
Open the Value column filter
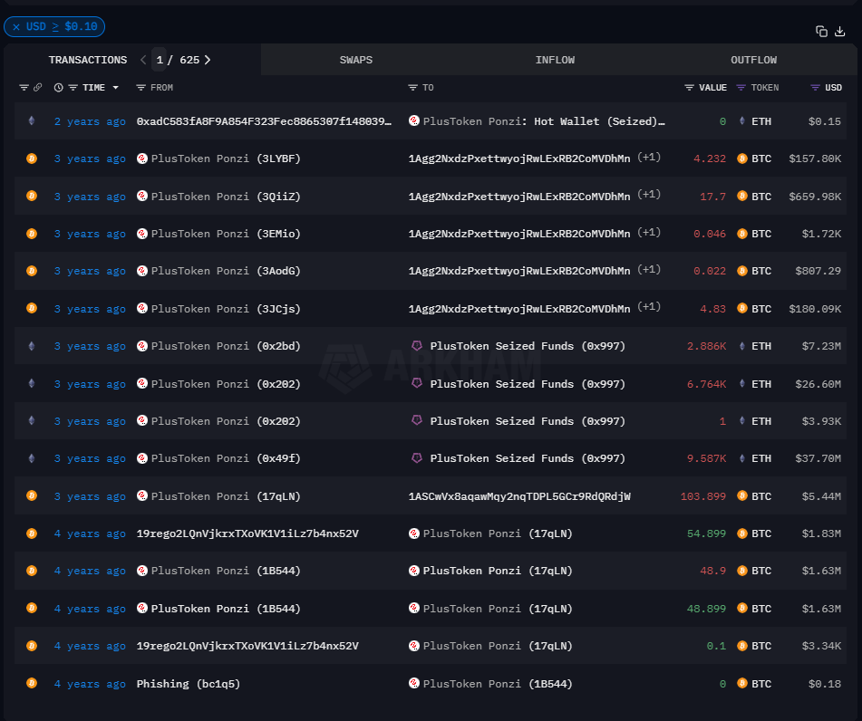689,87
